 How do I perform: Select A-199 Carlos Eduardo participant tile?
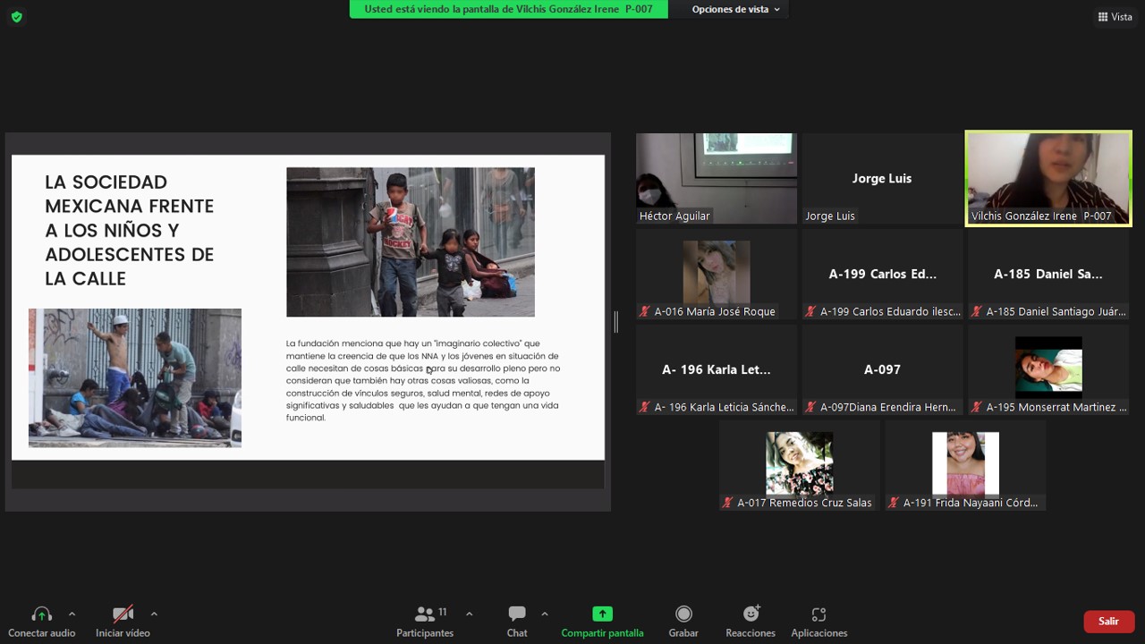tap(882, 274)
